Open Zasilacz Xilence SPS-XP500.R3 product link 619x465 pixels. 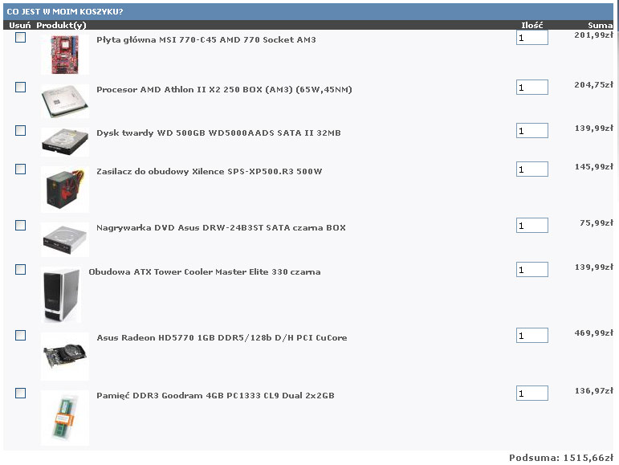pos(210,172)
